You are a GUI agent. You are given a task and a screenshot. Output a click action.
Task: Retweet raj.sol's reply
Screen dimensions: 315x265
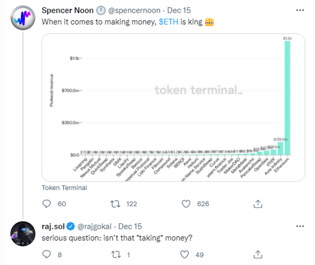click(x=115, y=255)
